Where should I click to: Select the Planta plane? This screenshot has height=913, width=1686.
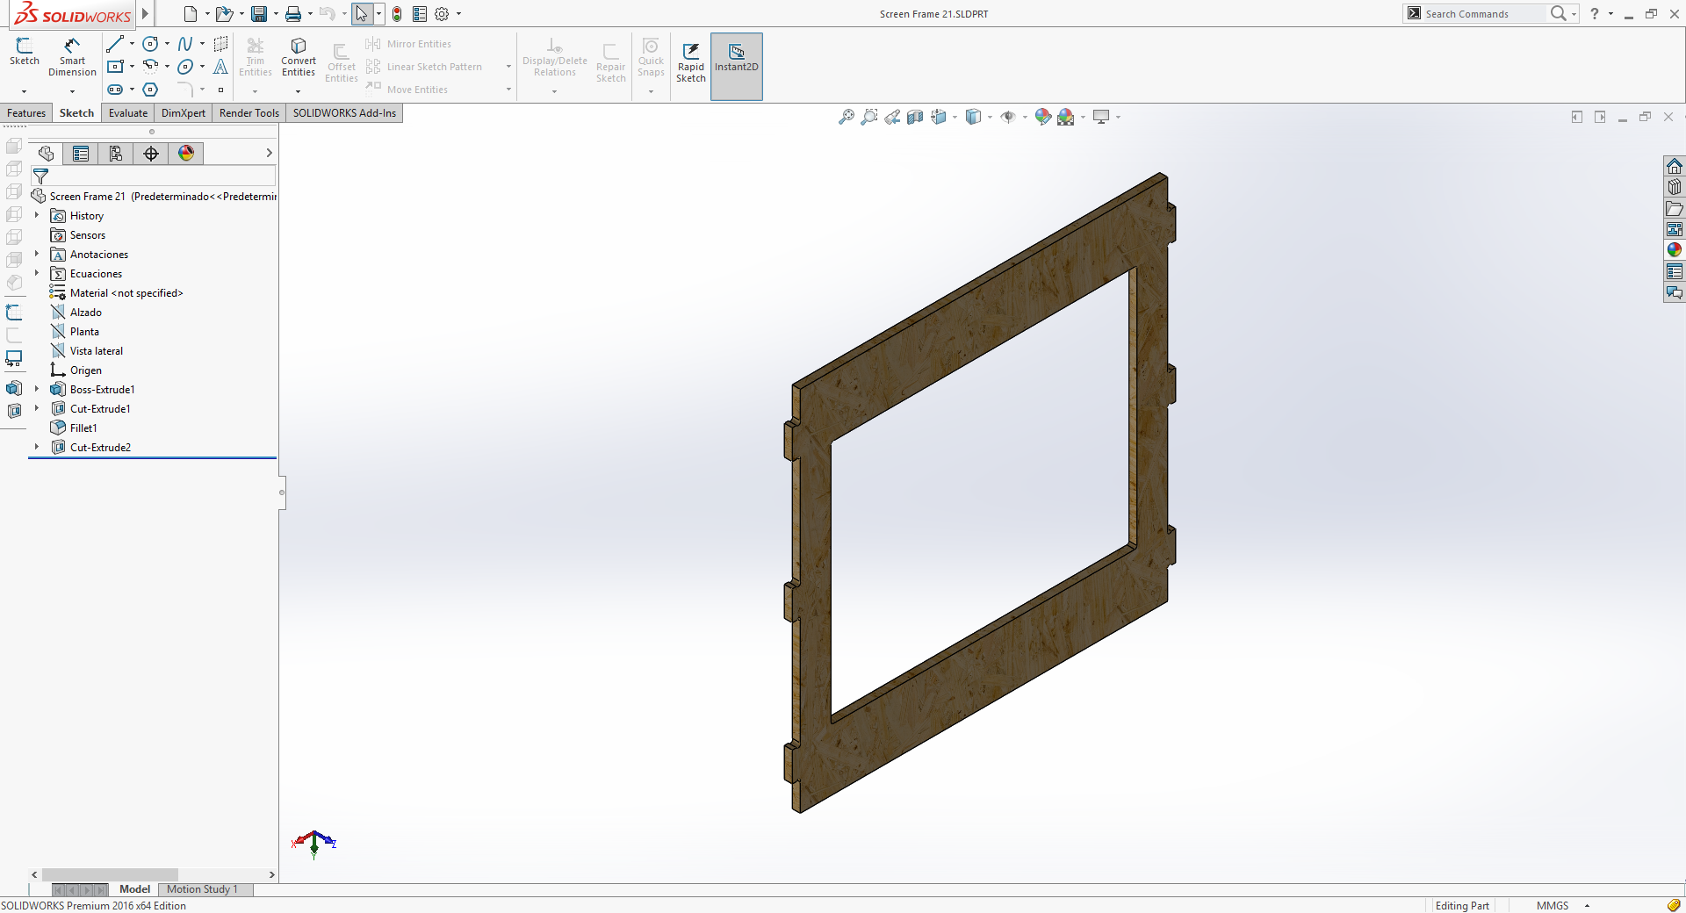pyautogui.click(x=84, y=332)
